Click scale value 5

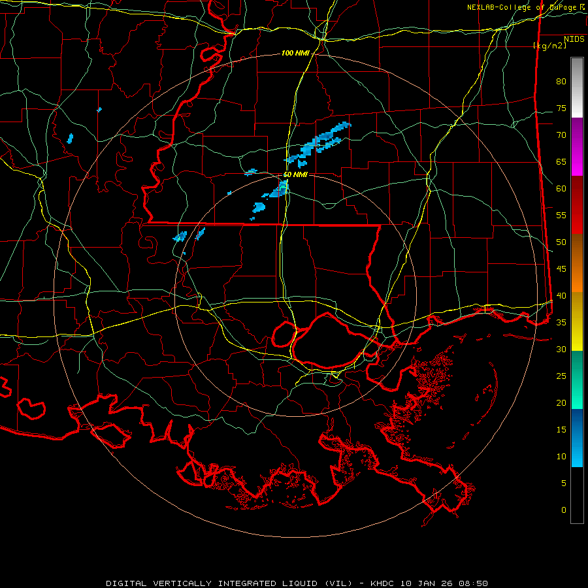tap(564, 483)
